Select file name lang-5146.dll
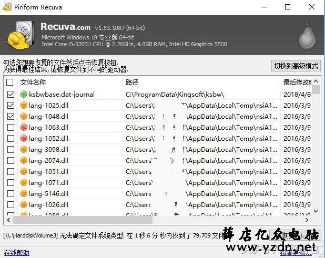This screenshot has height=258, width=325. [48, 193]
